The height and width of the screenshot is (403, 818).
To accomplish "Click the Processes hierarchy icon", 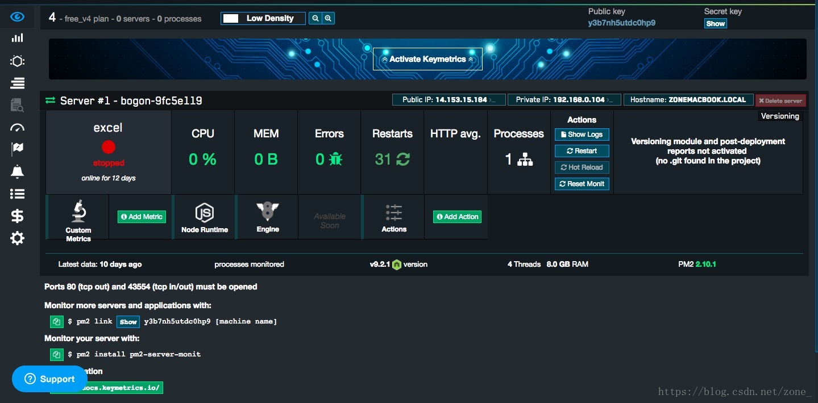I will point(525,159).
